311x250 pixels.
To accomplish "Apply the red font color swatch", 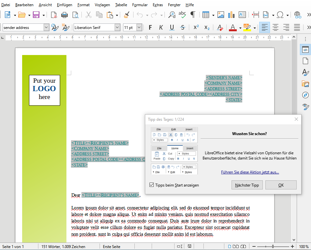I will coord(233,28).
